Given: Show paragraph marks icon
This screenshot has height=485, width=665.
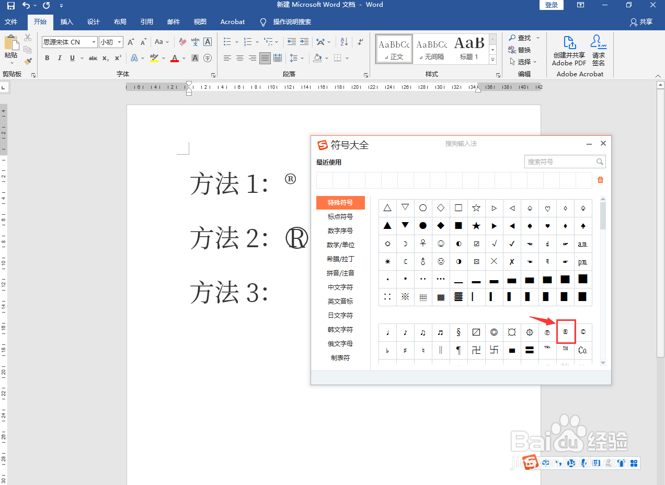Looking at the screenshot, I should pos(359,42).
